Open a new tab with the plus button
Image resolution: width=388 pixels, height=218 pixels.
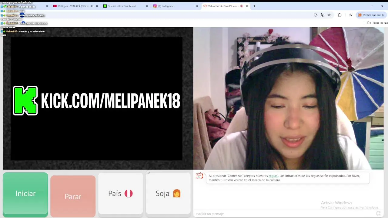(x=254, y=6)
